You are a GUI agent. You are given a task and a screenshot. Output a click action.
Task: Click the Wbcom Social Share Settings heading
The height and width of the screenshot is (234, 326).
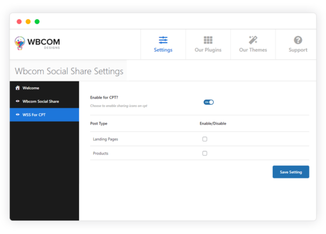[69, 71]
